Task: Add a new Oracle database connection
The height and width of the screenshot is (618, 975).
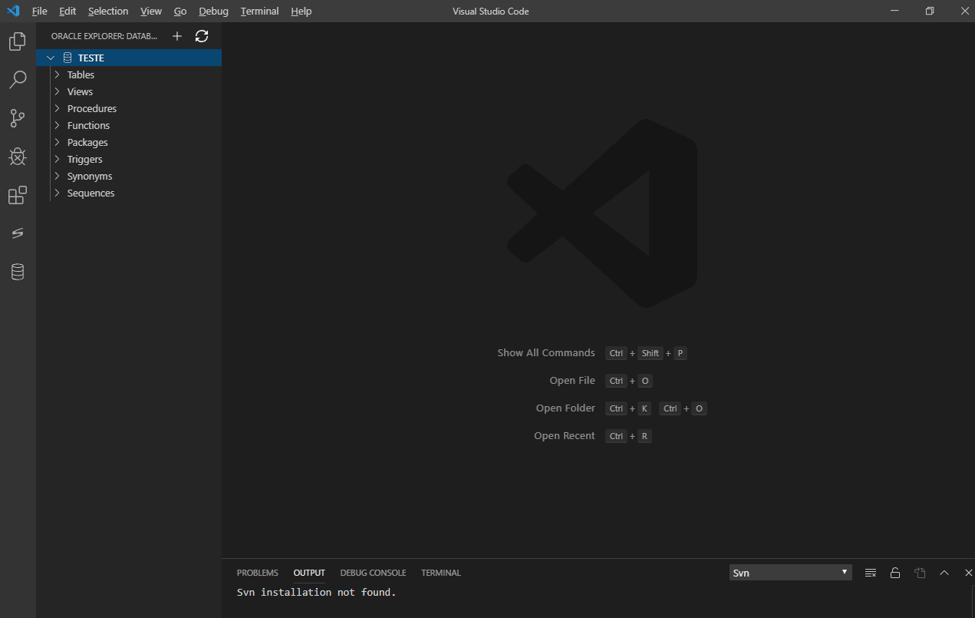Action: tap(176, 35)
